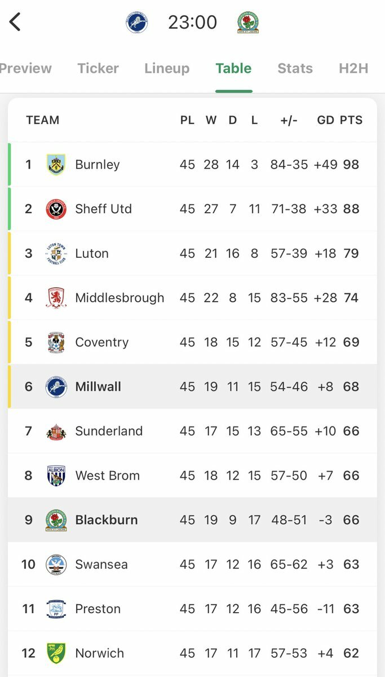Switch to the Stats tab

pos(295,68)
